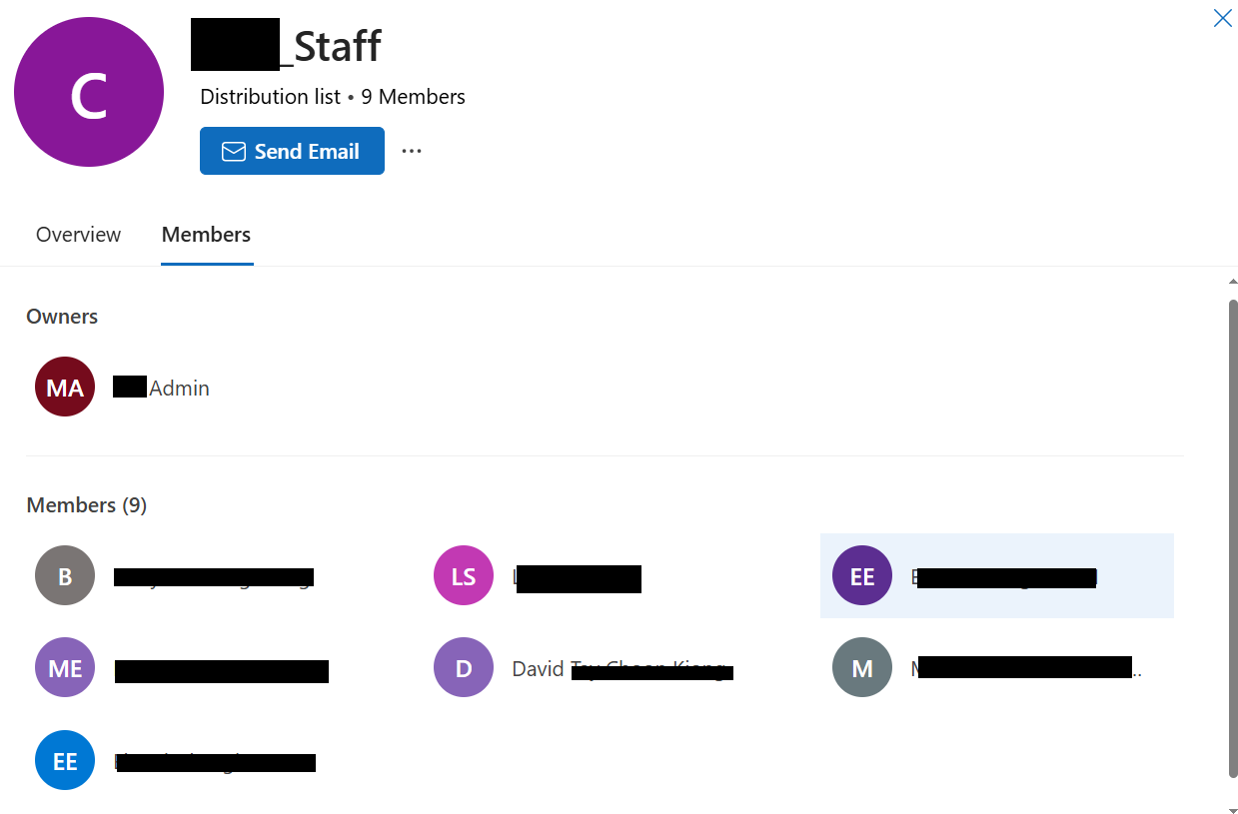Click the purple C group avatar
The image size is (1238, 814).
point(89,92)
